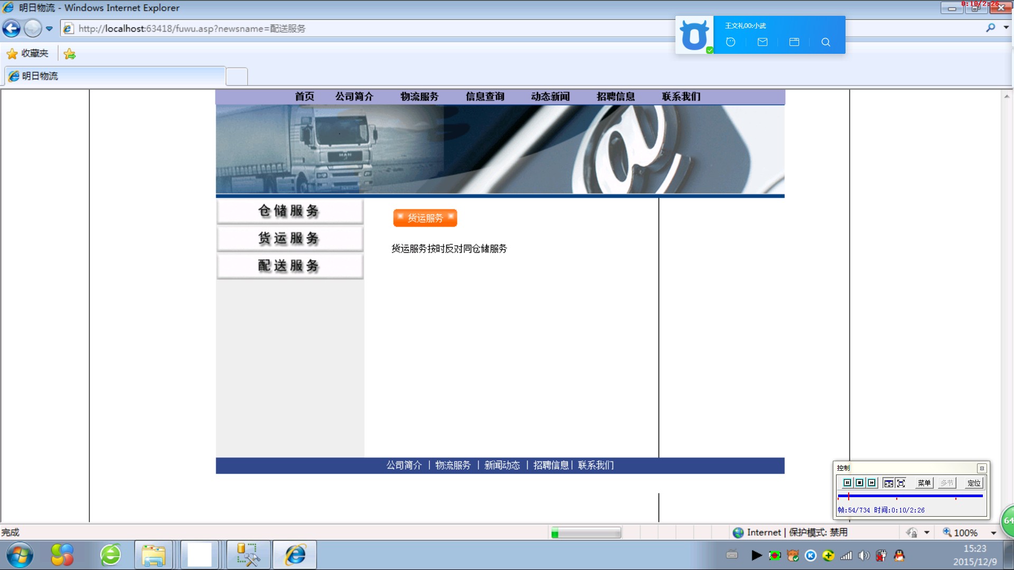This screenshot has height=570, width=1014.
Task: Open the Windows Start menu
Action: (20, 555)
